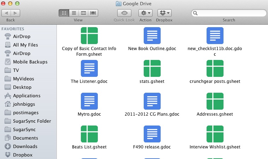Switch to list view mode
Image resolution: width=268 pixels, height=159 pixels.
point(74,13)
